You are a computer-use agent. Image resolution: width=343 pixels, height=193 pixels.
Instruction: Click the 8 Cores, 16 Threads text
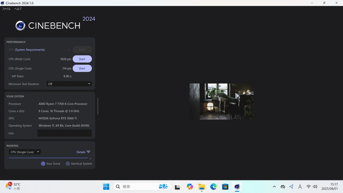pos(59,111)
